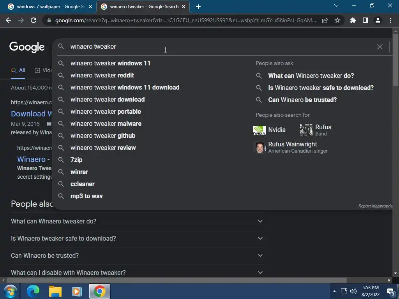This screenshot has height=299, width=399.
Task: Open a new tab with the plus button
Action: click(x=198, y=7)
